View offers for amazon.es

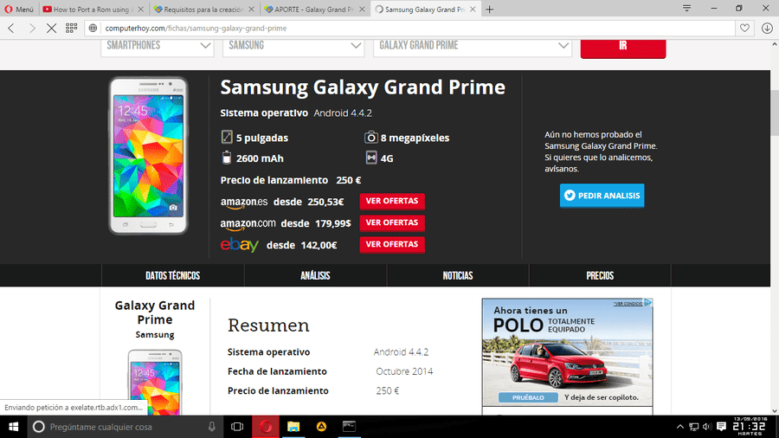pyautogui.click(x=392, y=201)
